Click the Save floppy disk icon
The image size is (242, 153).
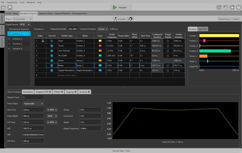click(x=10, y=7)
